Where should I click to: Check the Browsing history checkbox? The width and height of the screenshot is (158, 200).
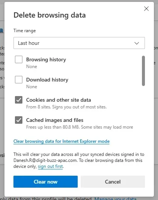pyautogui.click(x=19, y=59)
